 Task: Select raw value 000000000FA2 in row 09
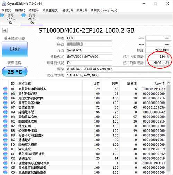154,112
